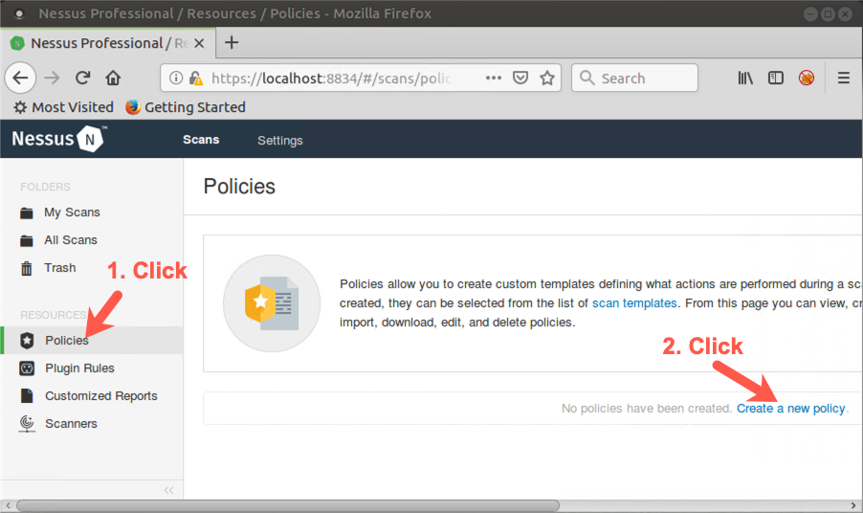Follow the scan templates link
Viewport: 863px width, 513px height.
[x=634, y=303]
